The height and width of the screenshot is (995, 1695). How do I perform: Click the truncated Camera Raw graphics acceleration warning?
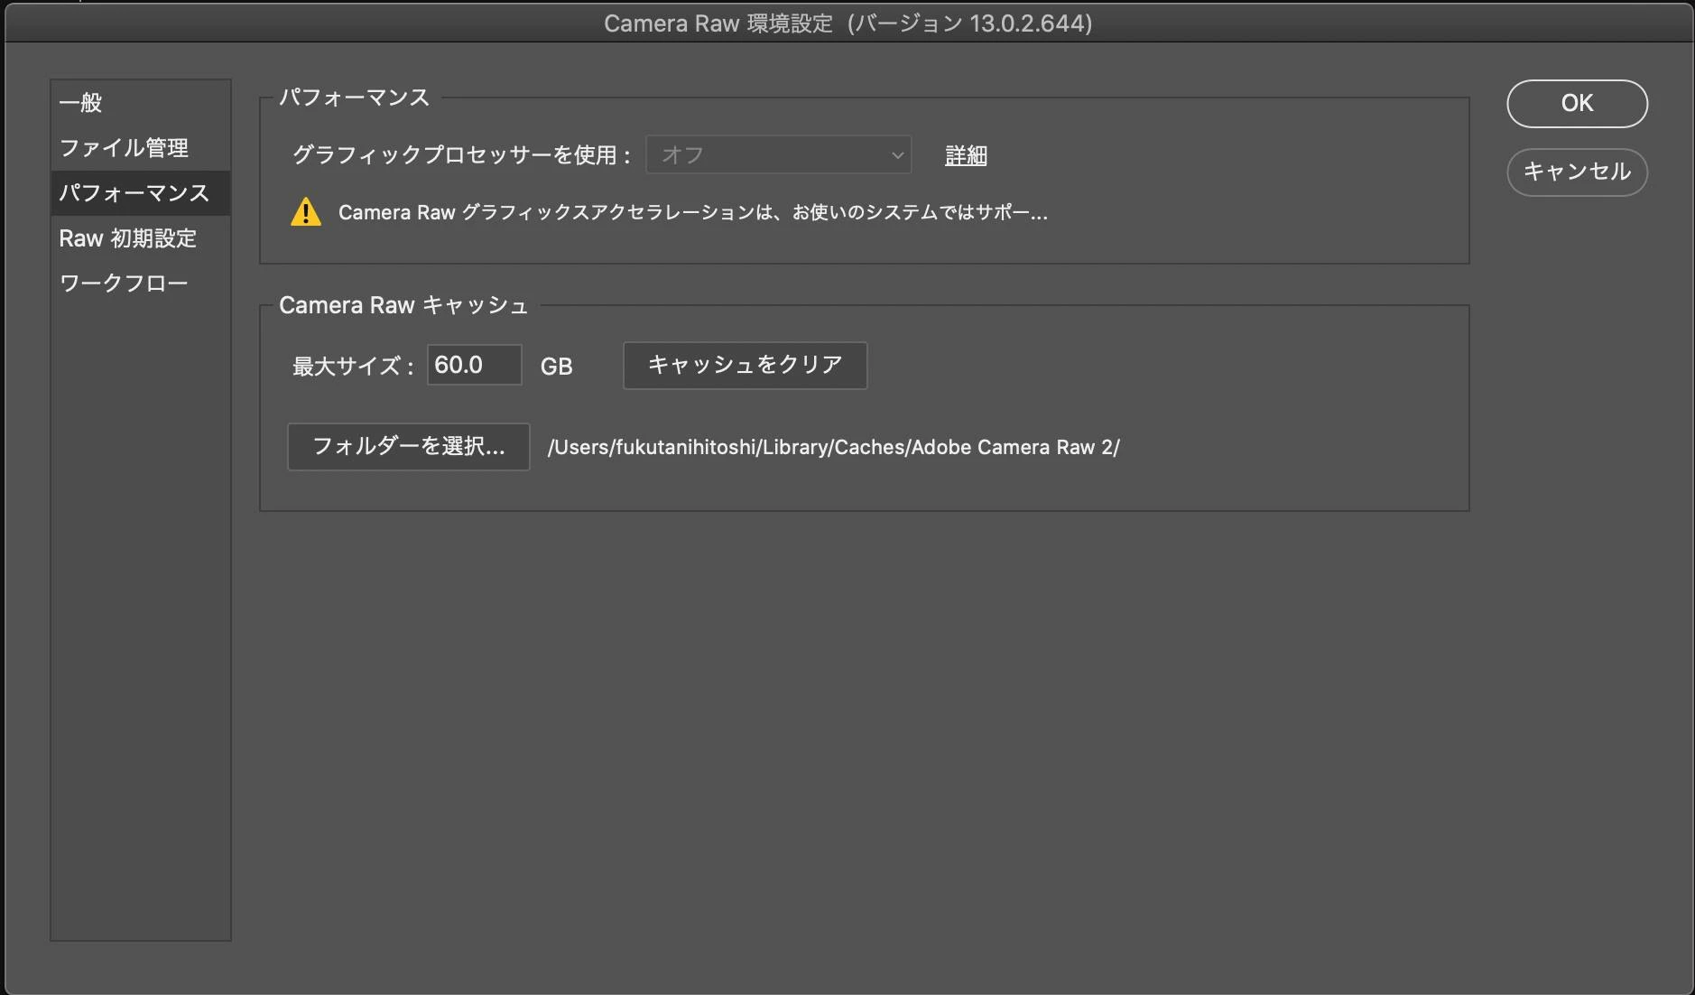pos(692,212)
